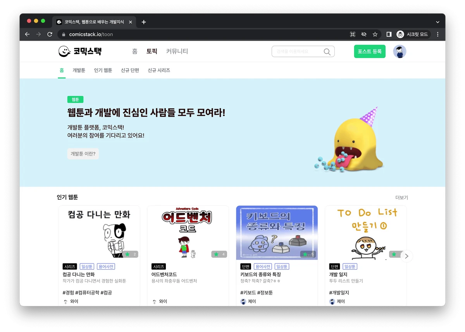Click the star rating on 개발 일지 card
Screen dimensions: 465x332
point(395,254)
